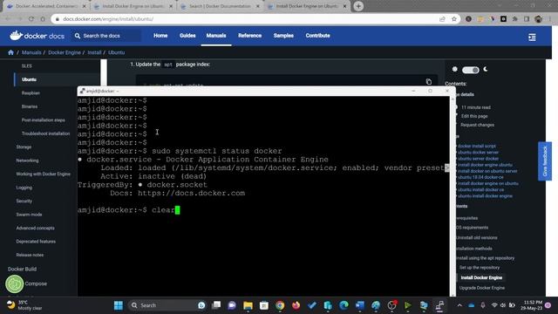The height and width of the screenshot is (314, 558).
Task: Open docker install script tag link
Action: click(477, 146)
